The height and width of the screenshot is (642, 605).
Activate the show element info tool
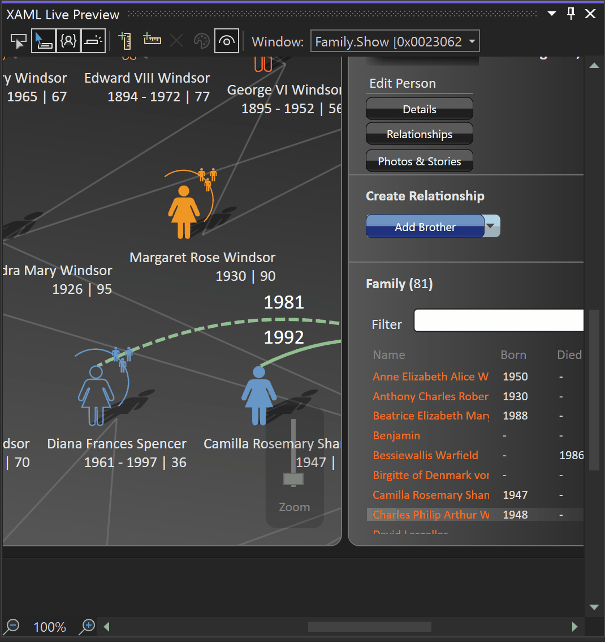68,41
